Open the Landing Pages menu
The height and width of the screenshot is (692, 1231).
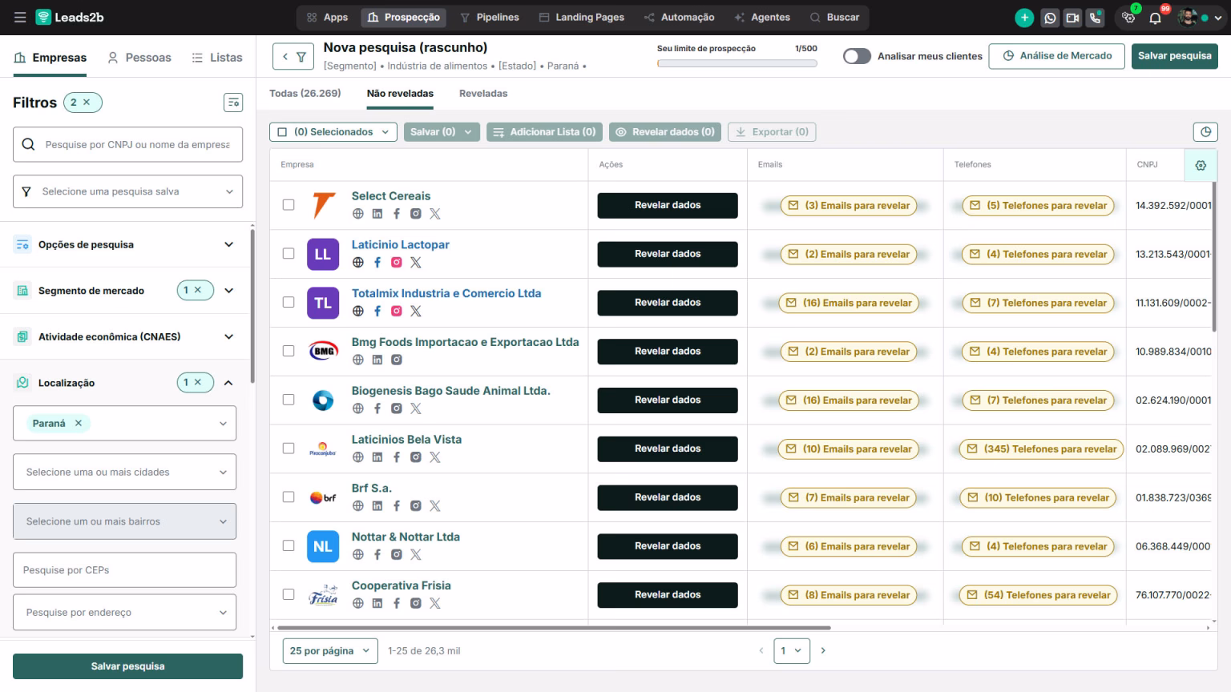[582, 18]
